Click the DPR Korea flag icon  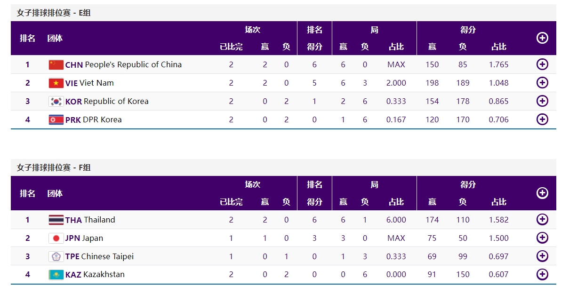coord(56,120)
